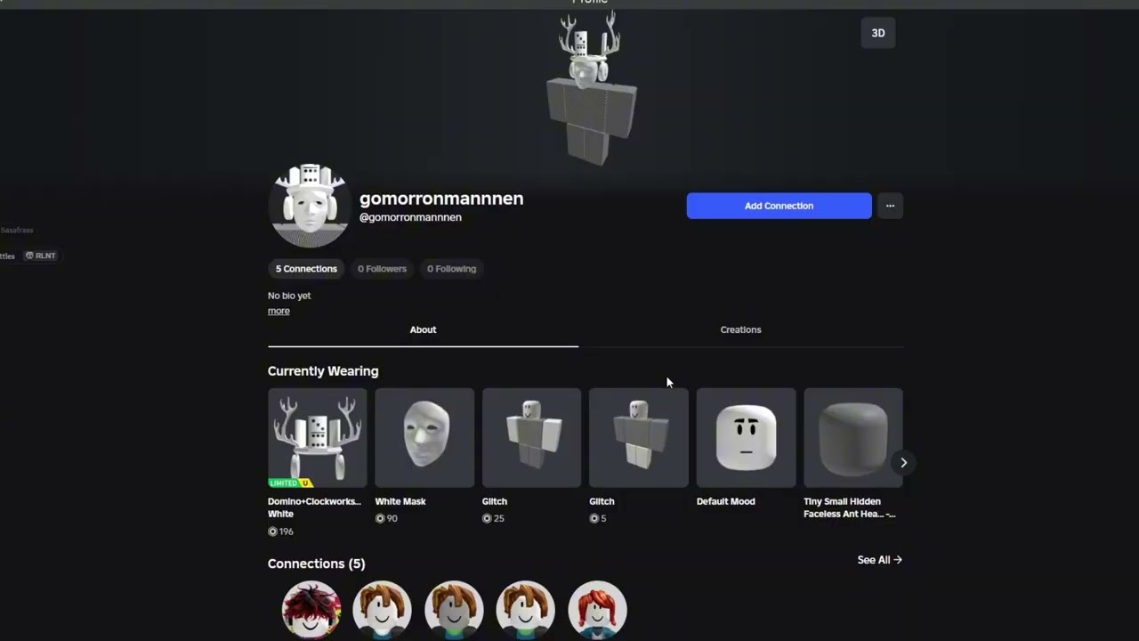Open the Tiny Small Hidden Faceless head item
This screenshot has height=641, width=1139.
852,437
